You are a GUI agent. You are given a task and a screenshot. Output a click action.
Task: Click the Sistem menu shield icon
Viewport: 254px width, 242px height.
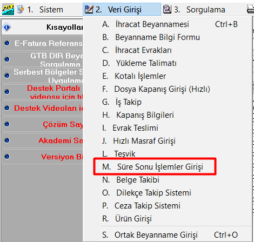tap(20, 9)
